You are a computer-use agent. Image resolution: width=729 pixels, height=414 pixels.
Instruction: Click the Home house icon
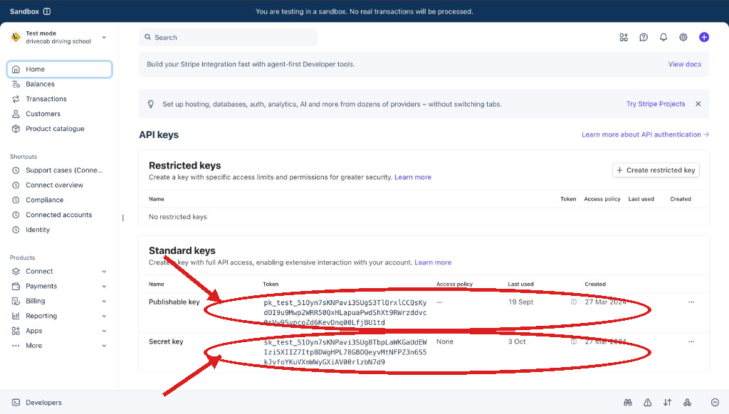coord(16,69)
